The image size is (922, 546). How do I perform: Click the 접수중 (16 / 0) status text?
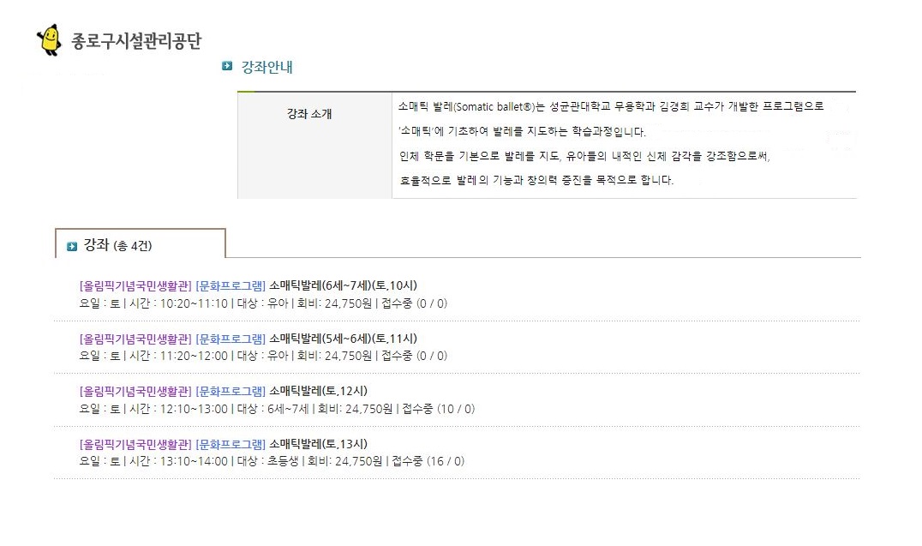(428, 461)
